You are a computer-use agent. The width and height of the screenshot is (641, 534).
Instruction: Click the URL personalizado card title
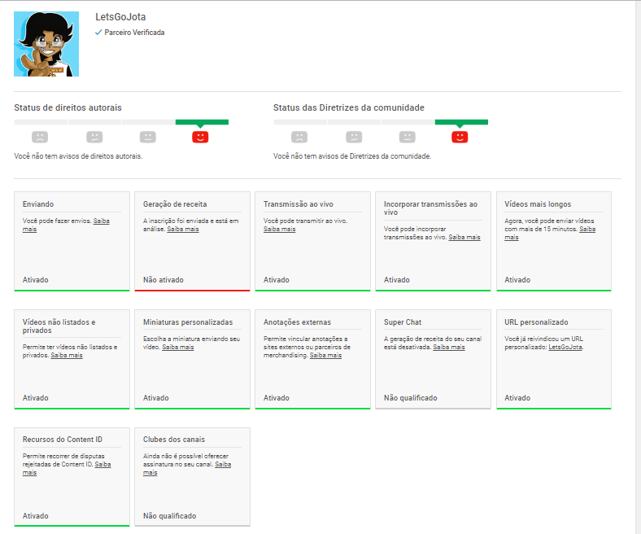[x=536, y=322]
